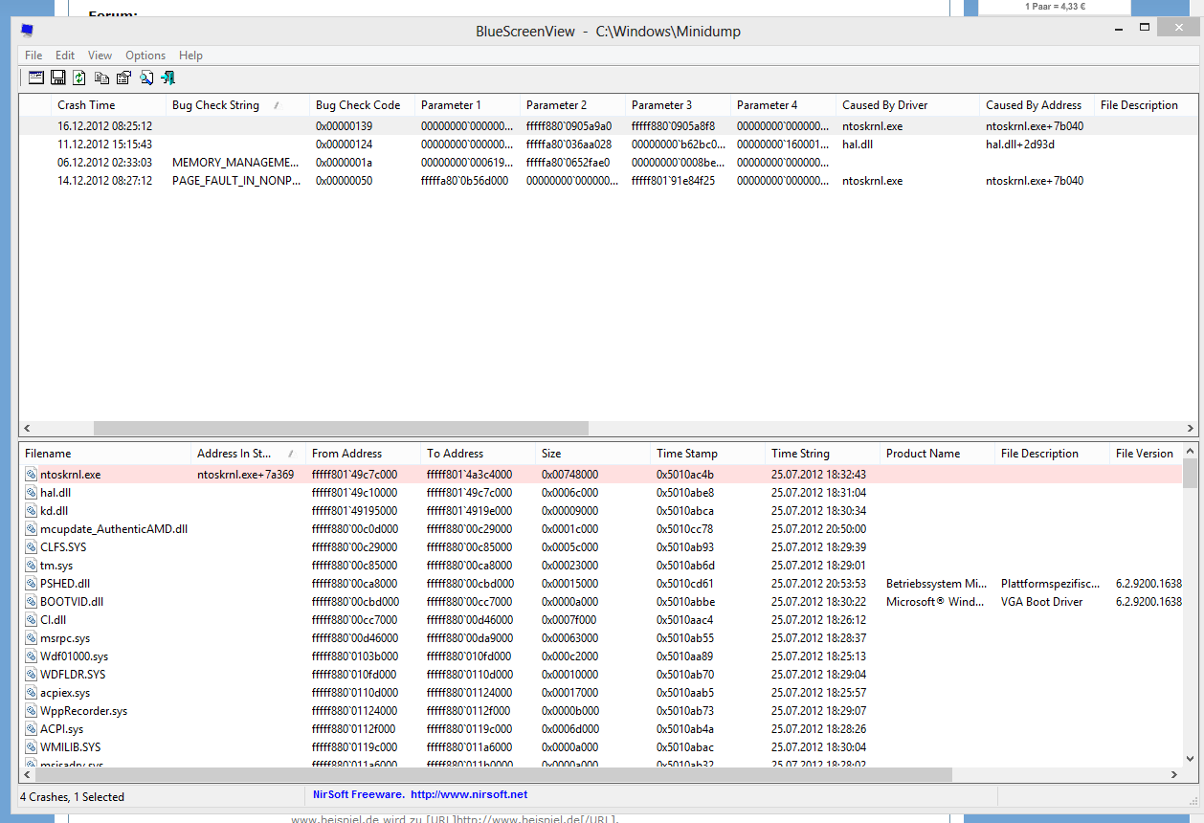Click the file icon beside CI.dll

pyautogui.click(x=32, y=619)
